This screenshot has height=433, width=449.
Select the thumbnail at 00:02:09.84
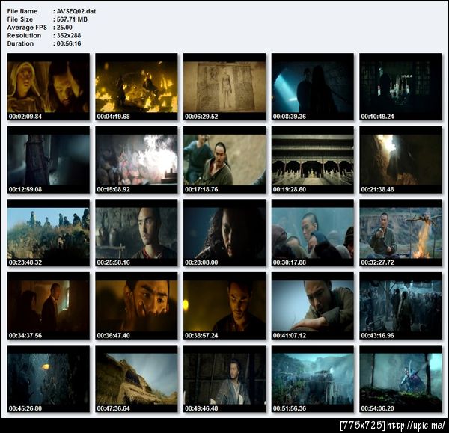point(49,87)
